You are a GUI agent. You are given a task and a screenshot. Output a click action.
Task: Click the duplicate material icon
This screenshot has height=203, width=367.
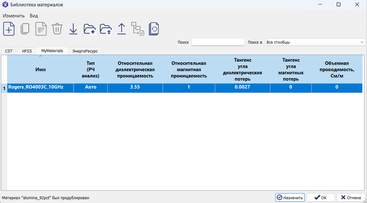coord(25,29)
